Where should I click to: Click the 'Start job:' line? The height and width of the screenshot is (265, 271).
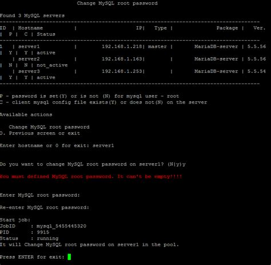[x=15, y=220]
